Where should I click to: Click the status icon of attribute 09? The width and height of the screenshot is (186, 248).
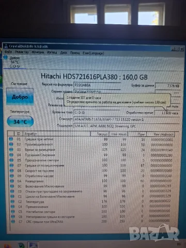tap(12, 176)
